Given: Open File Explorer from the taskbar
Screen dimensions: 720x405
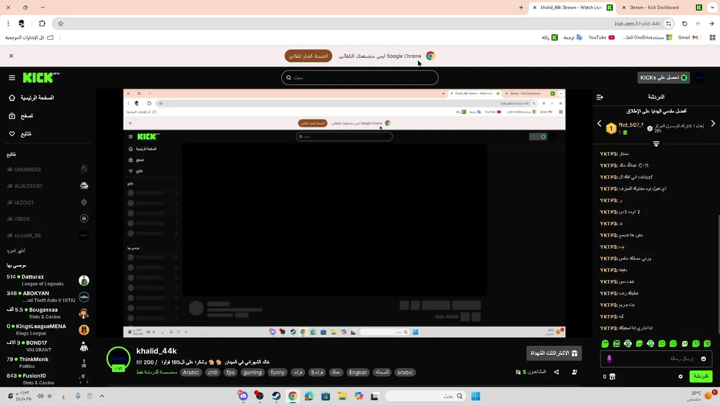Looking at the screenshot, I should pyautogui.click(x=342, y=396).
